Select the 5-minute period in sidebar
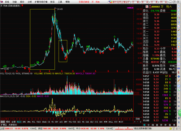The image size is (181, 131). [x=179, y=98]
